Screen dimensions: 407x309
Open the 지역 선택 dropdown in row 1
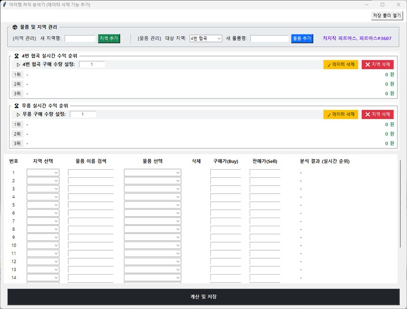tap(43, 172)
